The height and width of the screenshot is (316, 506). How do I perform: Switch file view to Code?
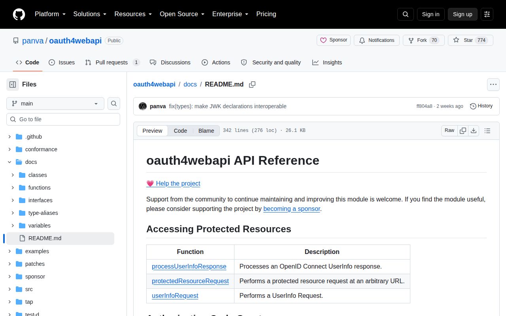pyautogui.click(x=180, y=131)
